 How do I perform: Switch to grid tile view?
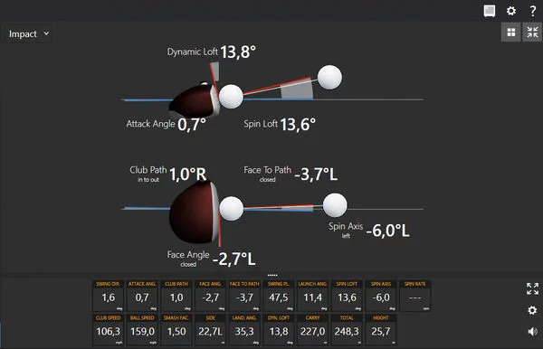pyautogui.click(x=511, y=33)
